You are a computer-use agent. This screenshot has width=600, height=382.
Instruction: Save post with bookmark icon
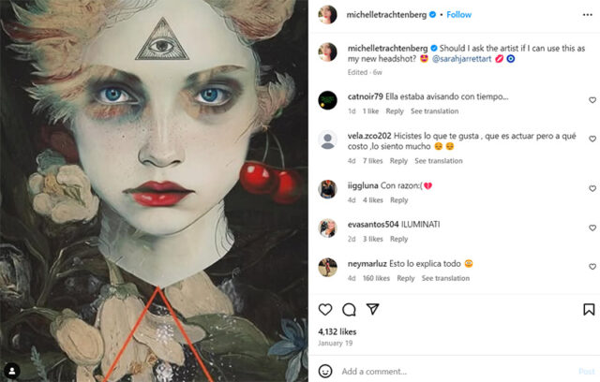point(589,309)
